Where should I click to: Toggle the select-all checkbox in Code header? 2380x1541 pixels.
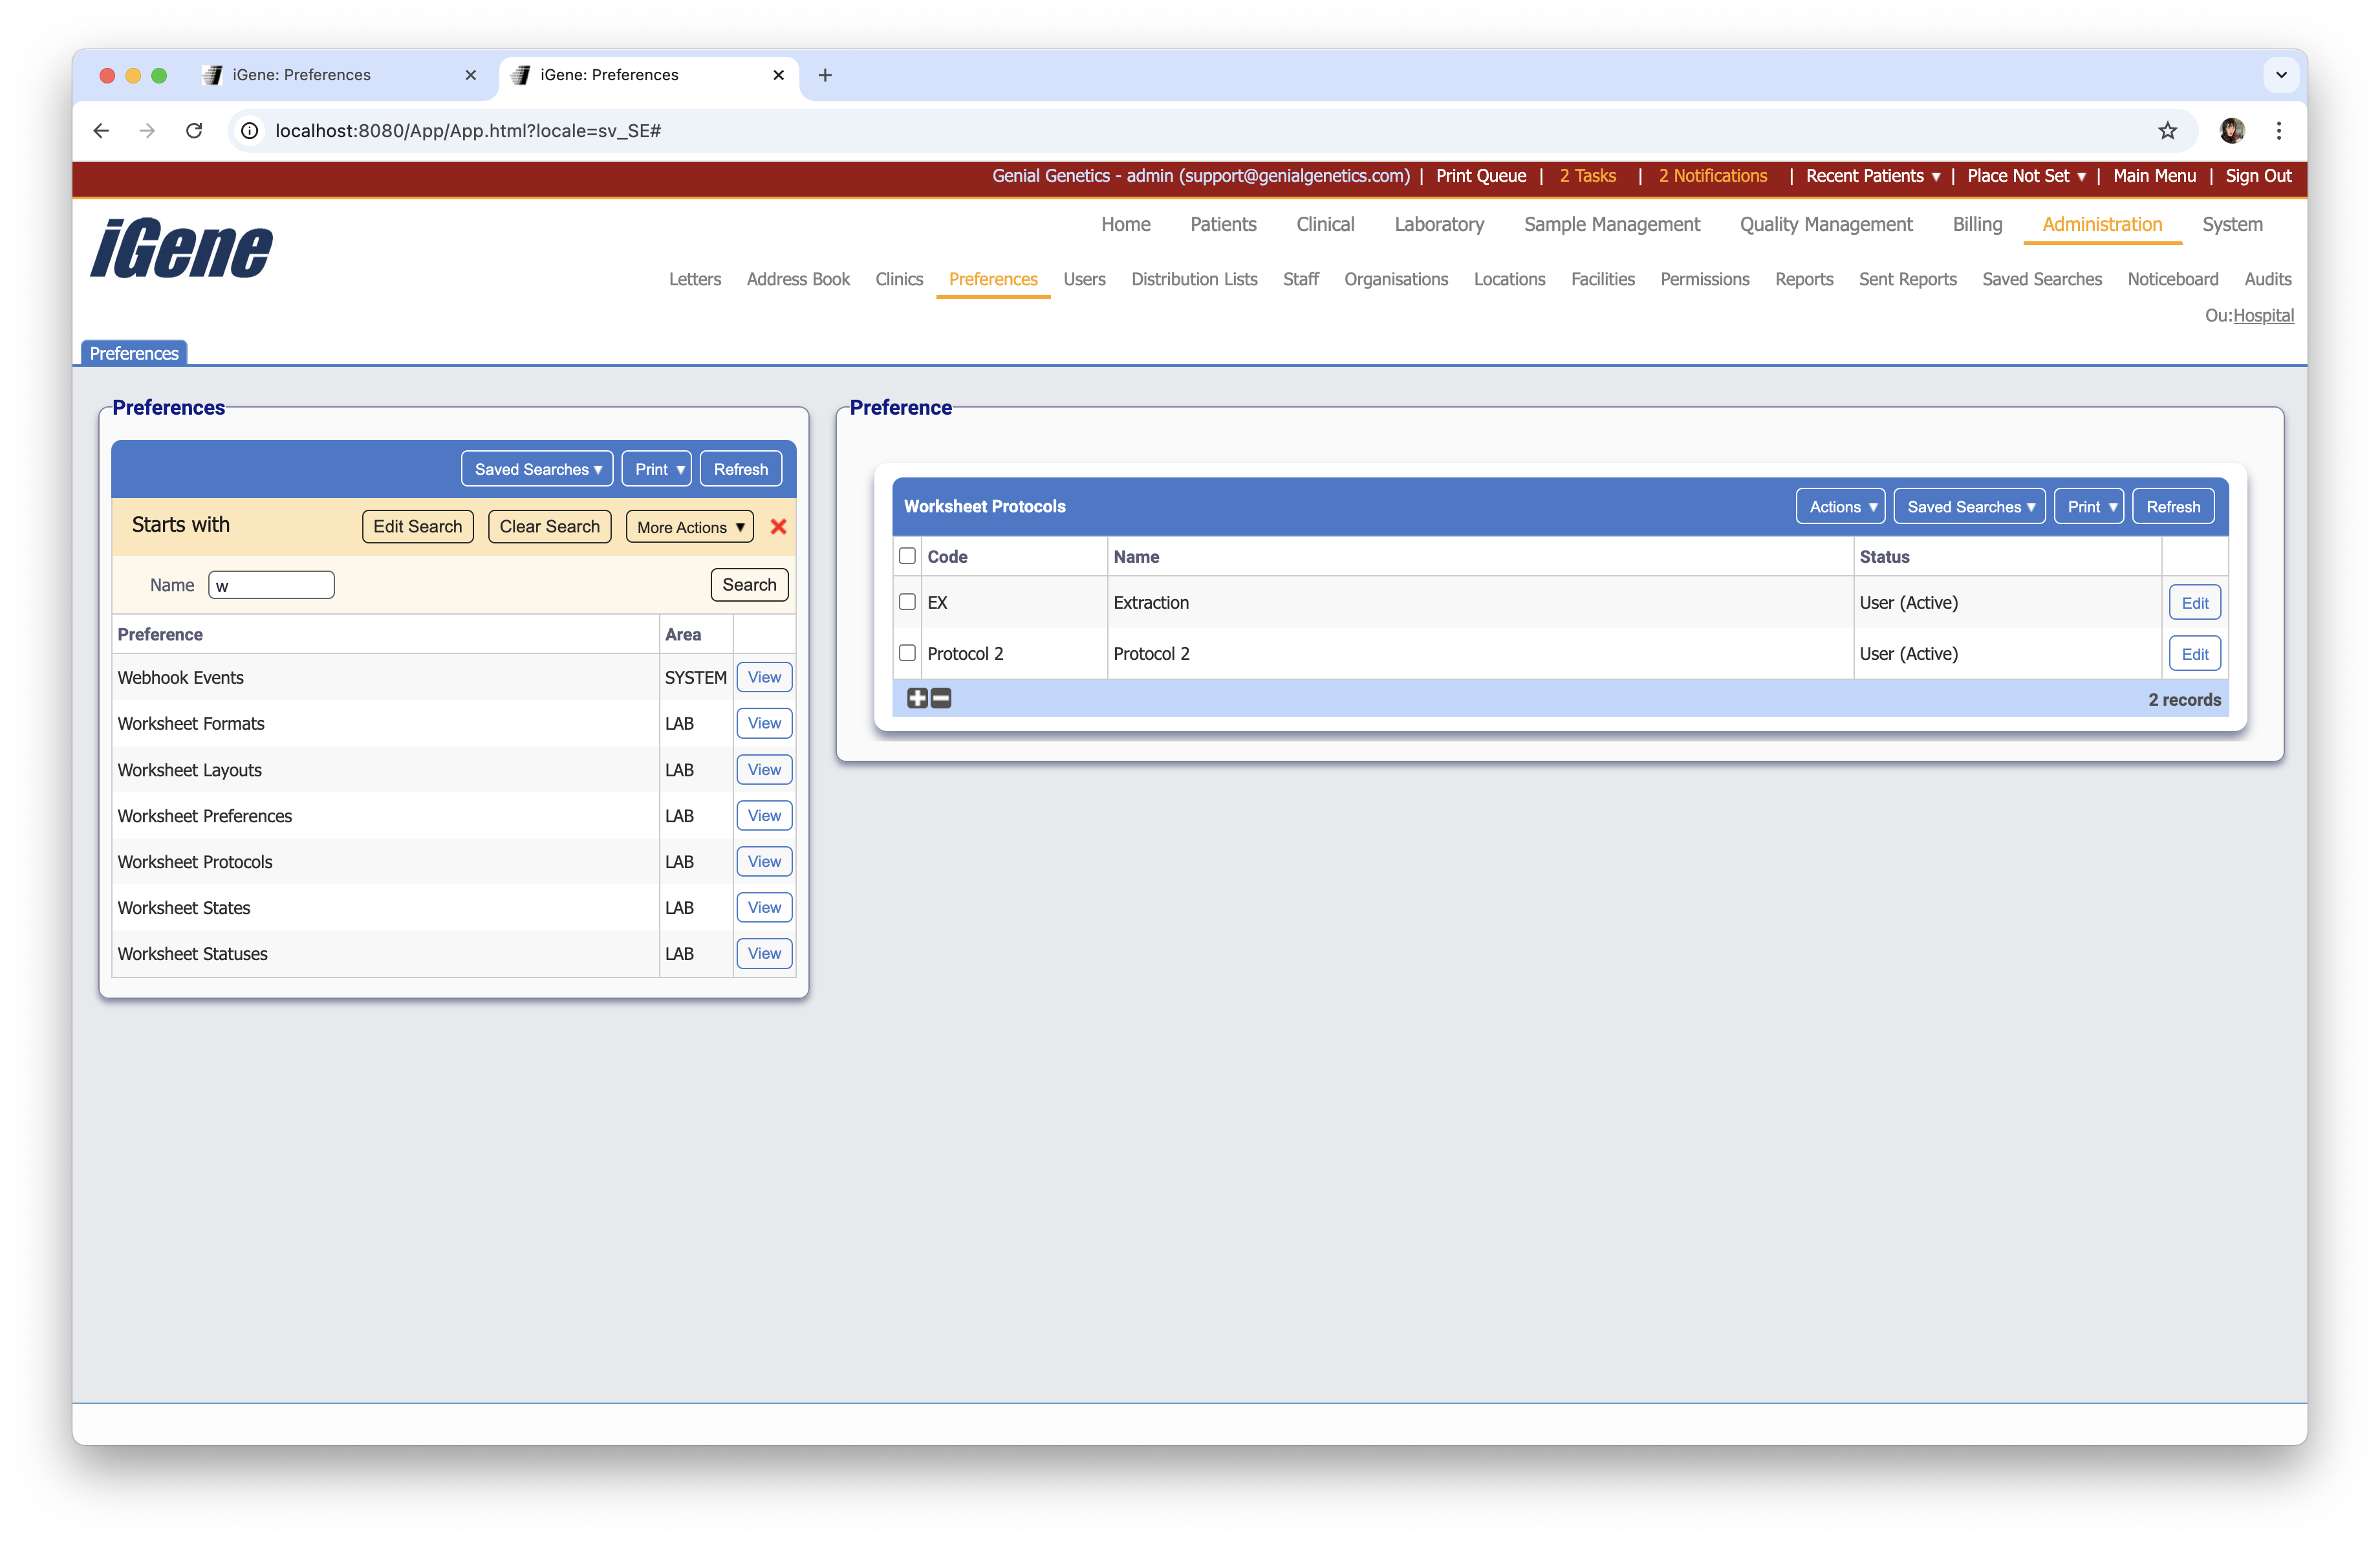pyautogui.click(x=907, y=556)
